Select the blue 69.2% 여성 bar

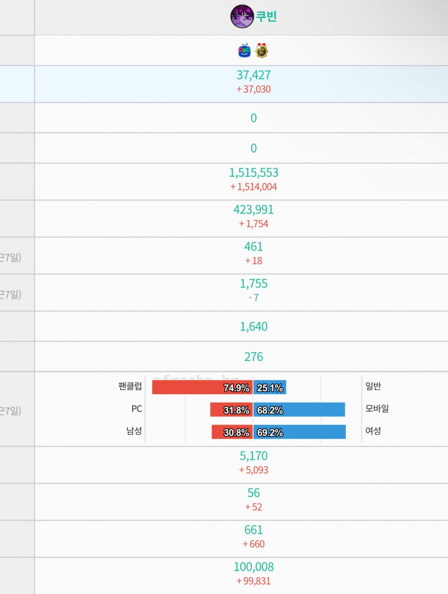299,432
